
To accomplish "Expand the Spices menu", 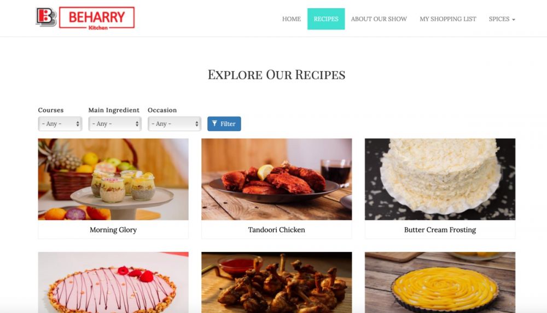I will [x=502, y=19].
